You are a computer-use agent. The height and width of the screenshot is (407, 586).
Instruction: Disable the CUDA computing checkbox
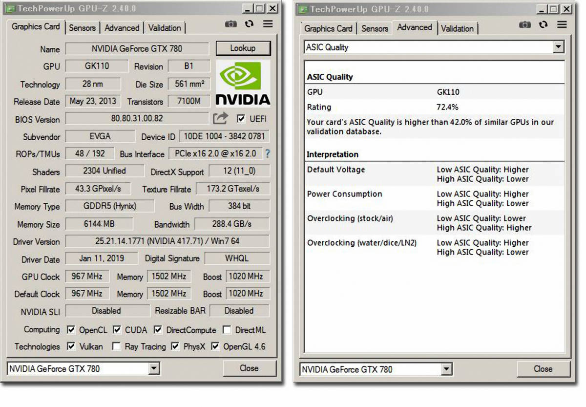[x=117, y=330]
